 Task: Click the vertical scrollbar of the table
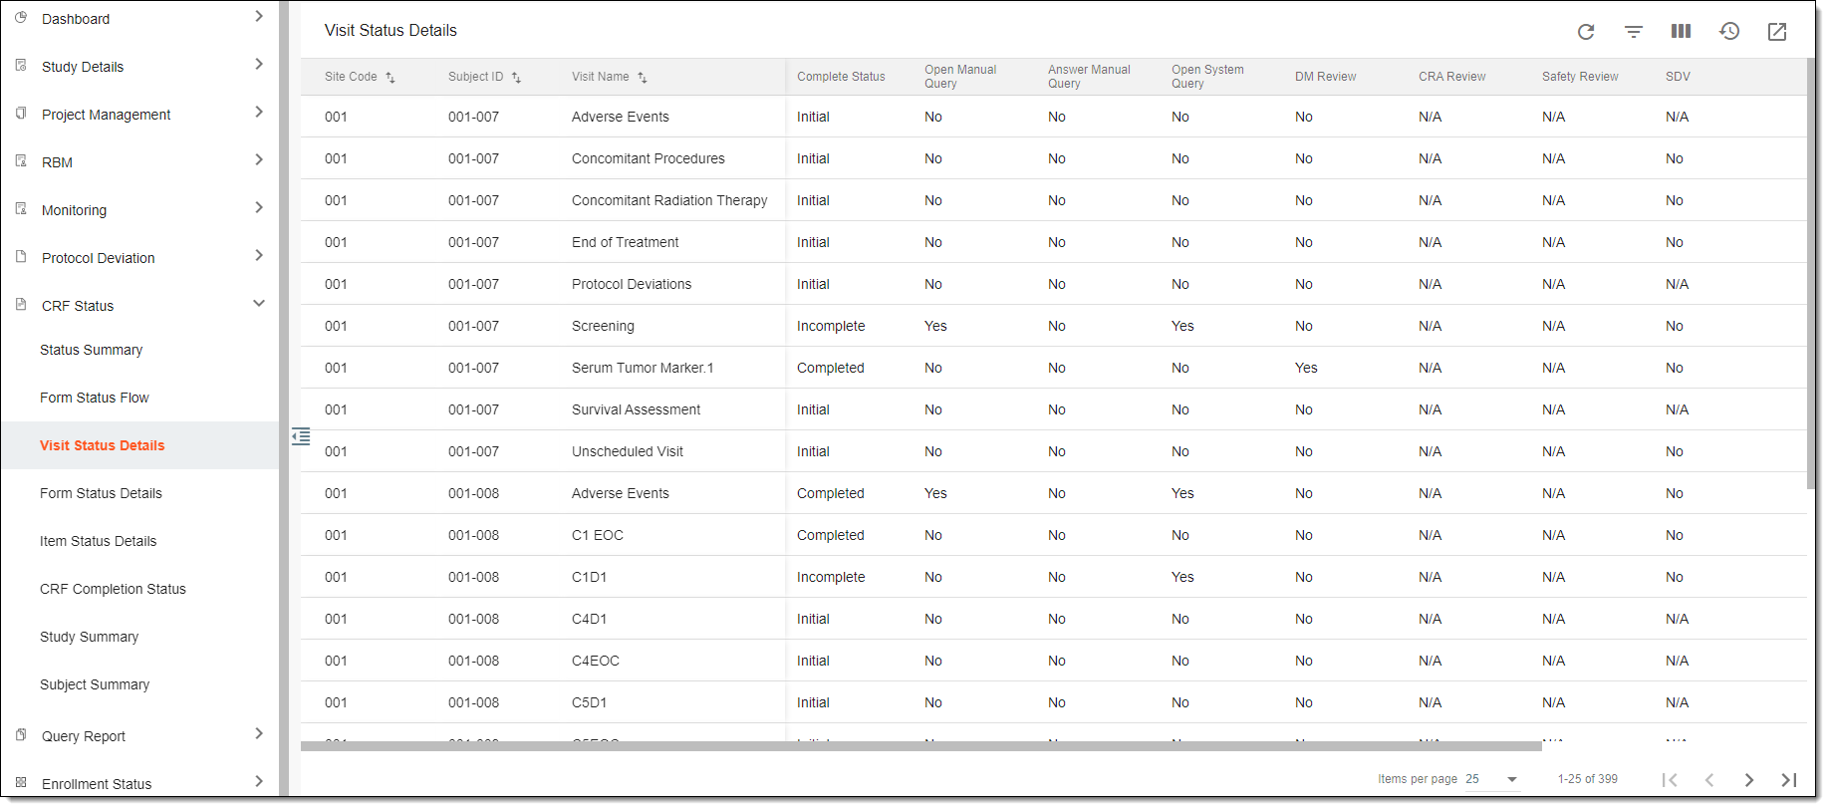point(1811,274)
